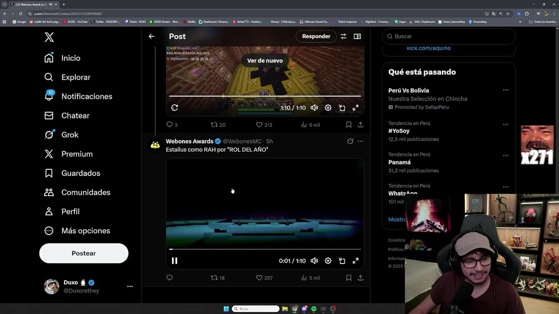Image resolution: width=559 pixels, height=314 pixels.
Task: Open Panamá trend options
Action: (506, 156)
